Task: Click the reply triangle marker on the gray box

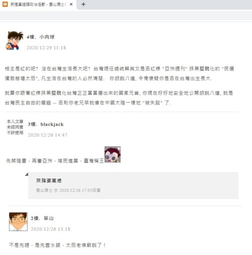Action: 26,174
